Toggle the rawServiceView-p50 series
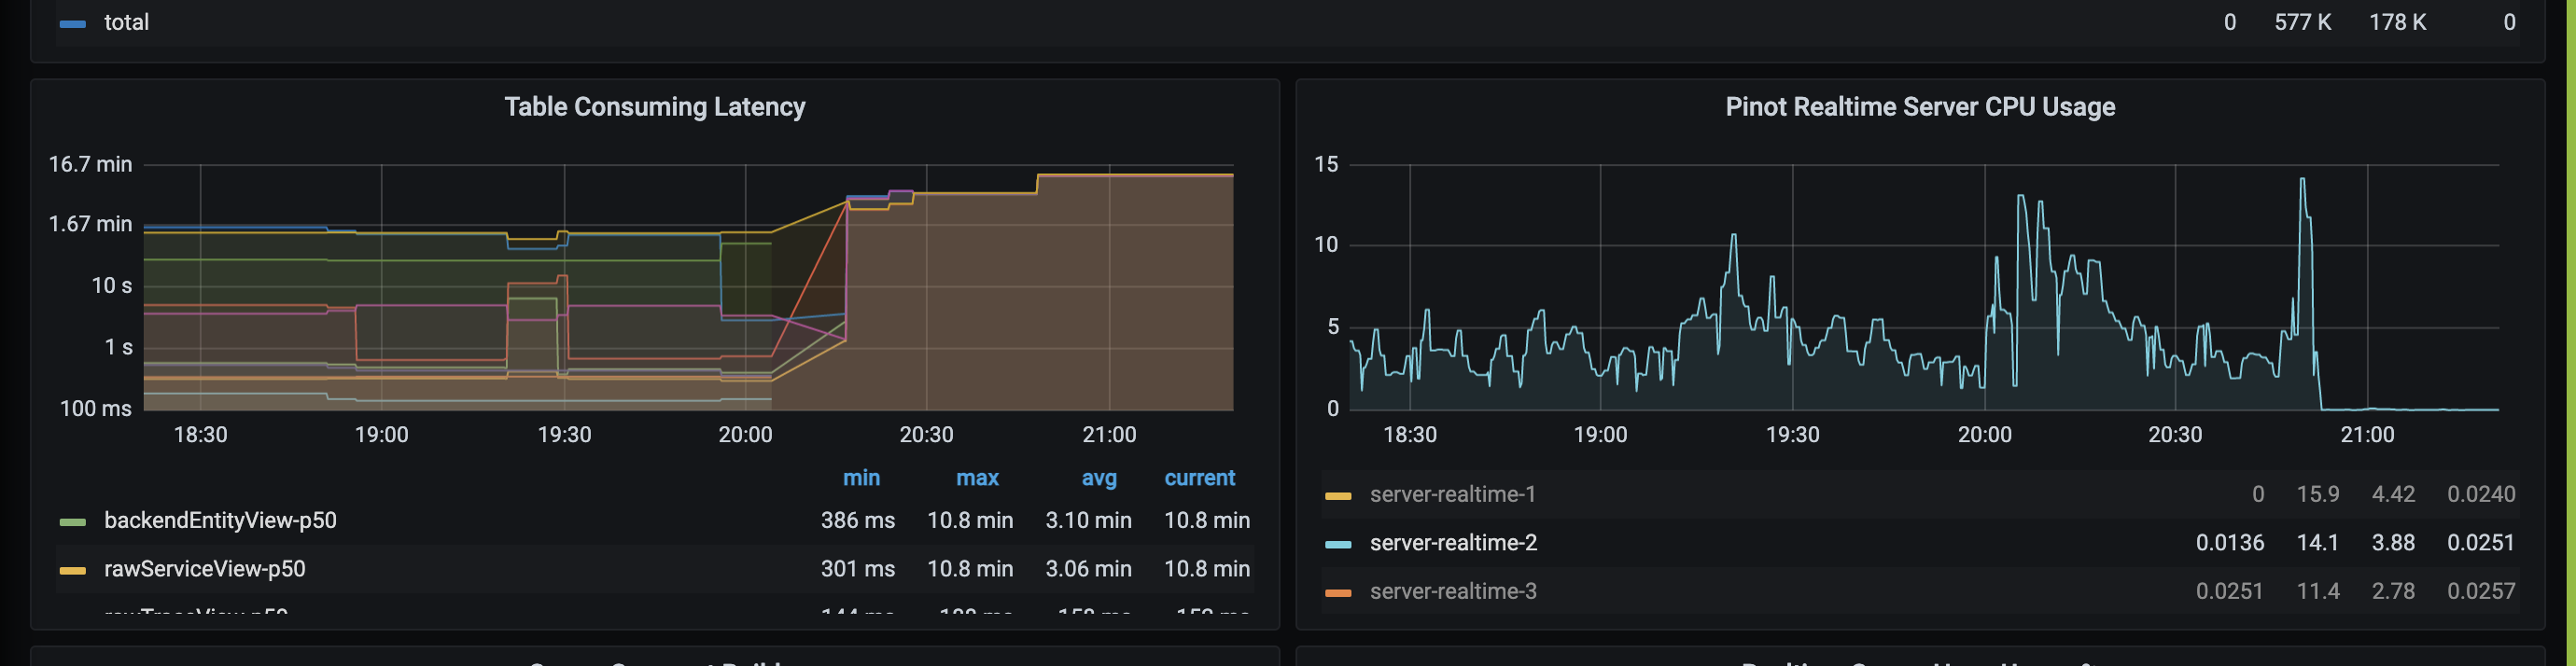Screen dimensions: 2576x666 pyautogui.click(x=205, y=569)
